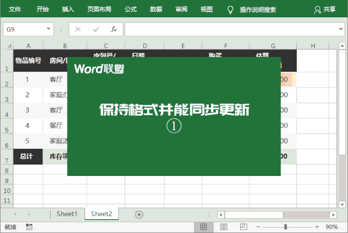This screenshot has width=348, height=233.
Task: Switch to Normal view
Action: [203, 226]
